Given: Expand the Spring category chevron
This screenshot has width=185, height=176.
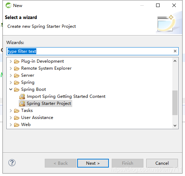Looking at the screenshot, I should 11,82.
